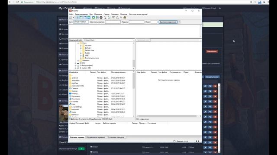Toggle the synchronized browsing icon
This screenshot has width=277, height=155.
tap(121, 18)
